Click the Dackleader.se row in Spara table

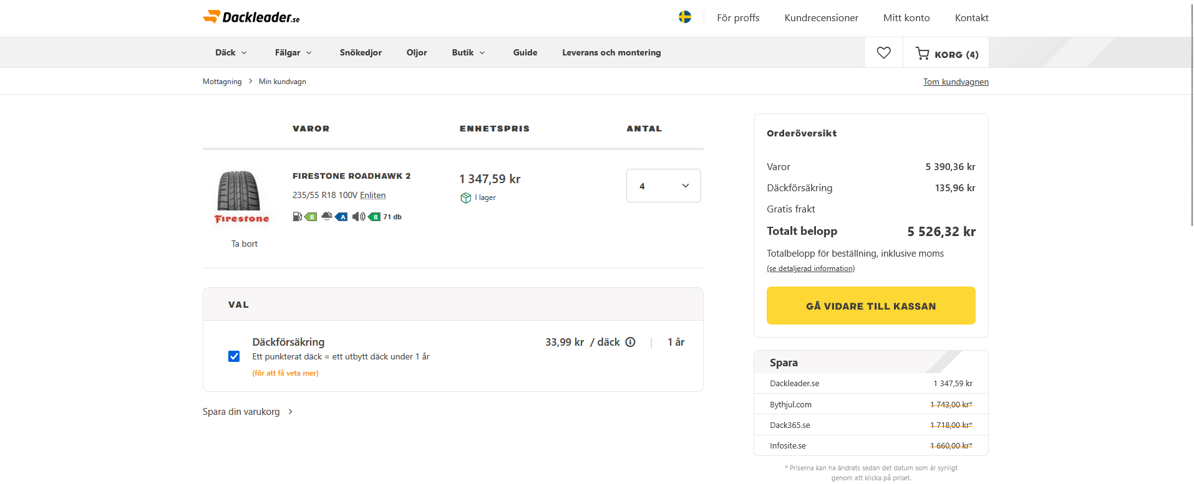[x=871, y=384]
